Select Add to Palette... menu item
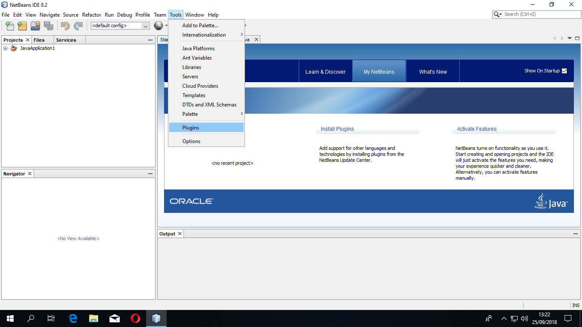Viewport: 582px width, 327px height. coord(206,26)
